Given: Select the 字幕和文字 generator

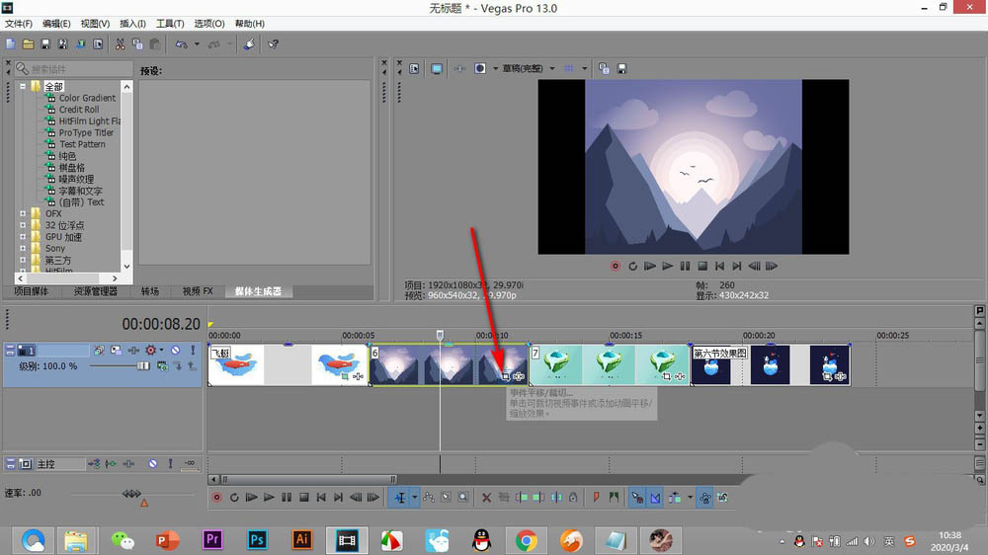Looking at the screenshot, I should (x=80, y=191).
